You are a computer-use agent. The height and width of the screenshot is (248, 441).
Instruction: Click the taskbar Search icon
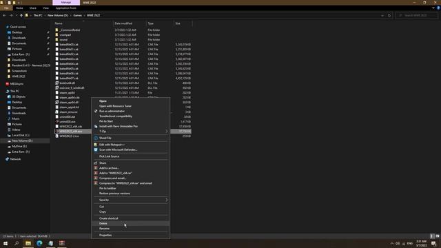point(17,243)
